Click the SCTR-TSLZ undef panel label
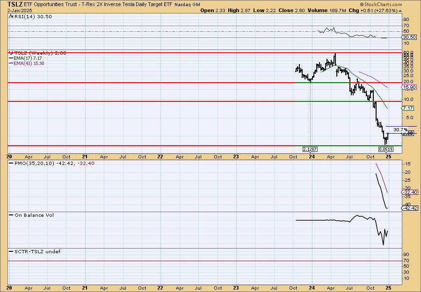Viewport: 421px width, 292px height. point(37,251)
